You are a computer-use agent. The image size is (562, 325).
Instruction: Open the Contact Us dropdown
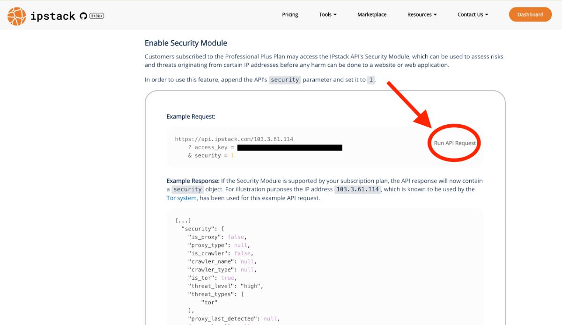tap(473, 14)
